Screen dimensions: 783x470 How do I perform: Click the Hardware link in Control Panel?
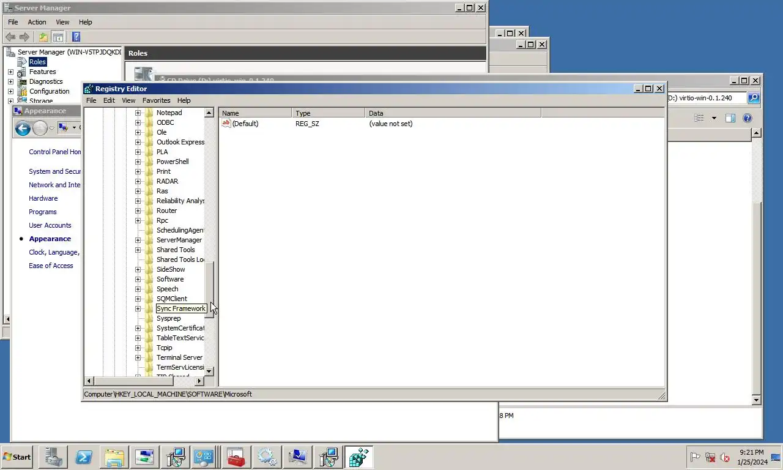point(43,198)
